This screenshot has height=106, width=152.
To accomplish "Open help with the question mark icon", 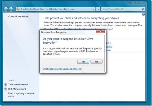I will [143, 15].
